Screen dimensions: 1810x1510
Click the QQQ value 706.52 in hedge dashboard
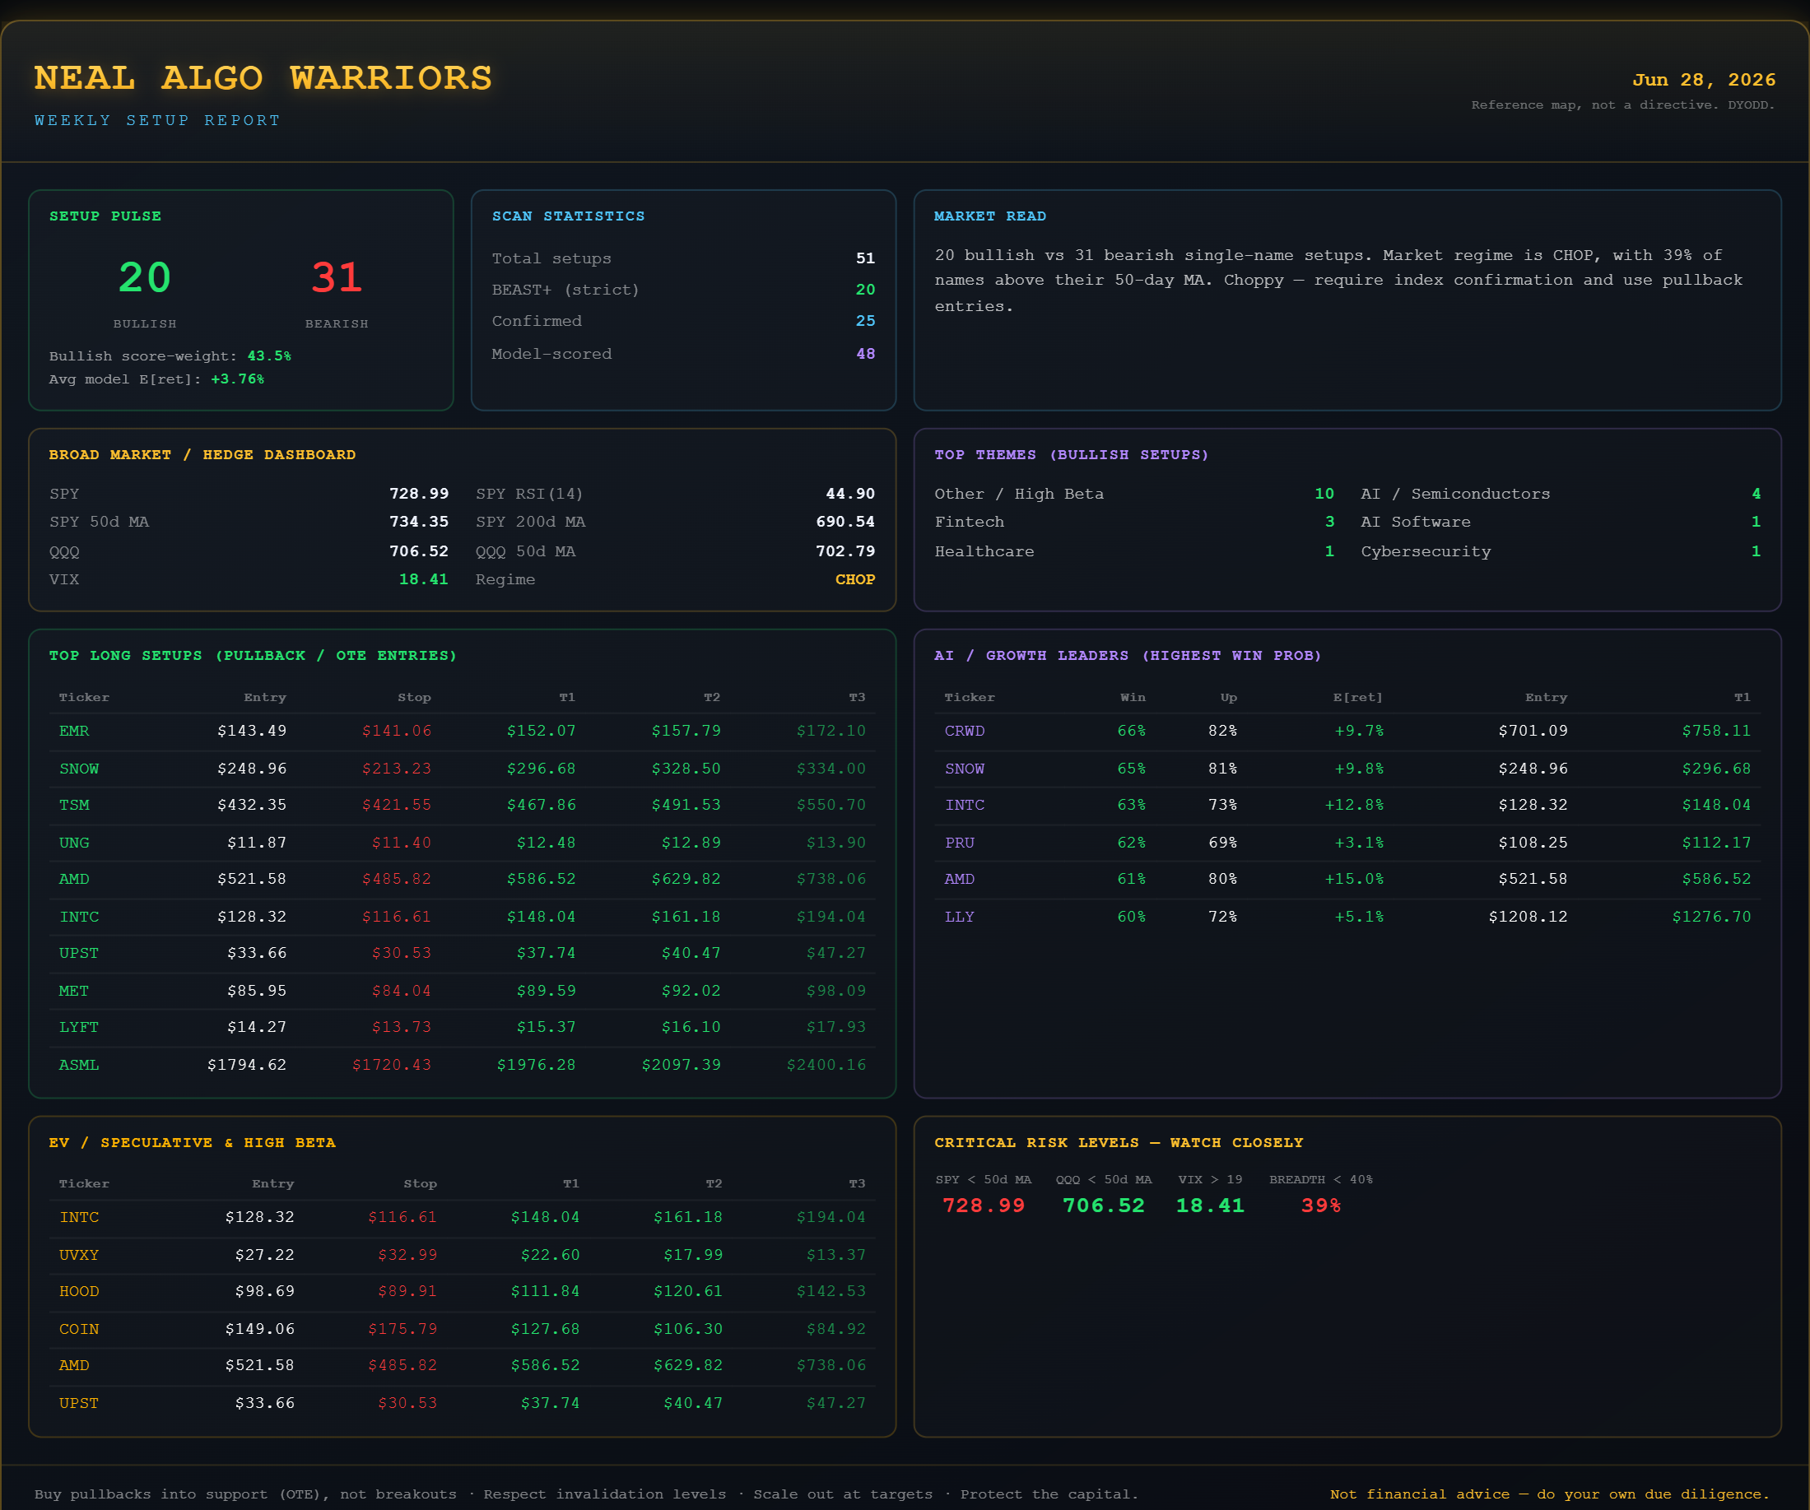(419, 551)
